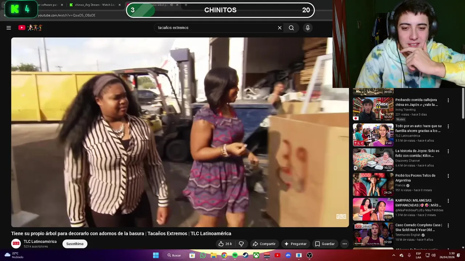Click the video player to pause playback
Image resolution: width=465 pixels, height=261 pixels.
pos(180,132)
